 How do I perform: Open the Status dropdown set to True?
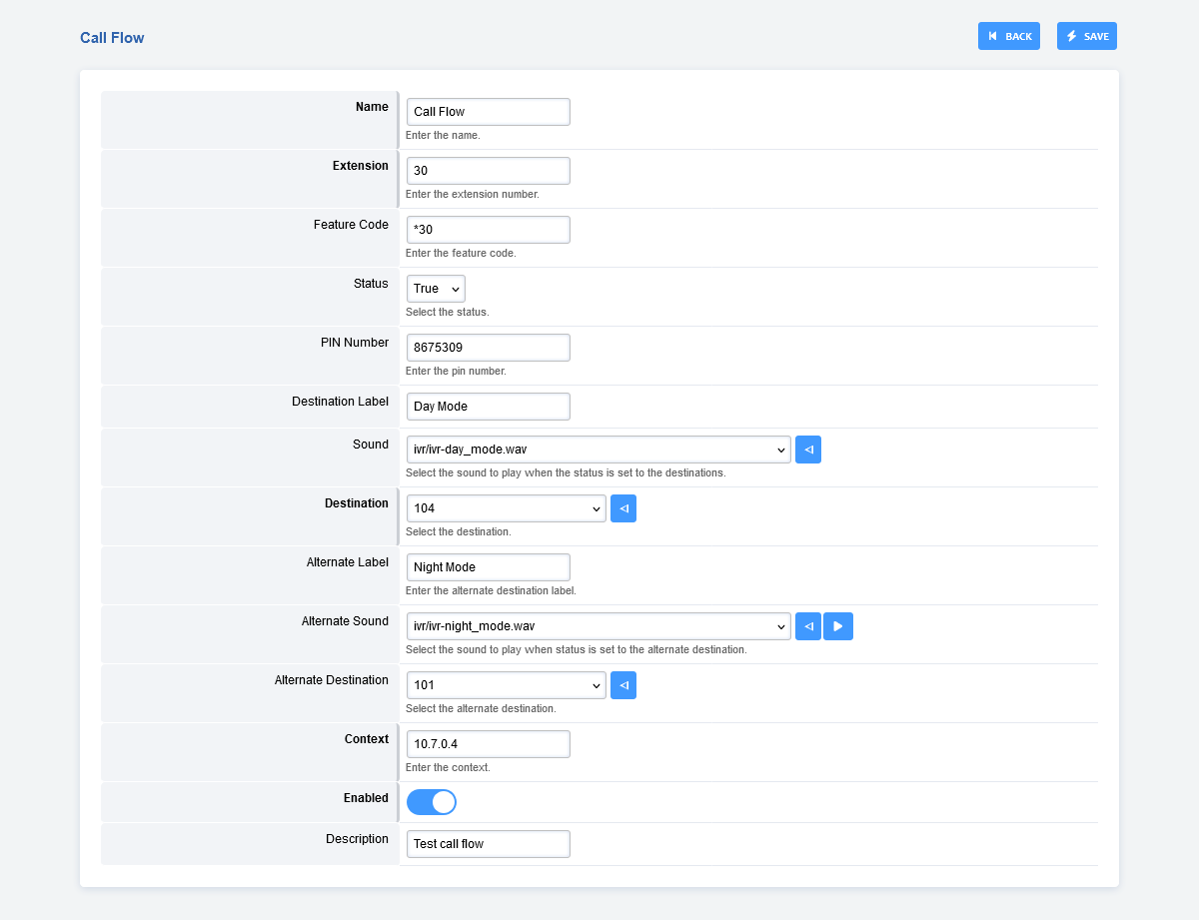click(x=436, y=289)
